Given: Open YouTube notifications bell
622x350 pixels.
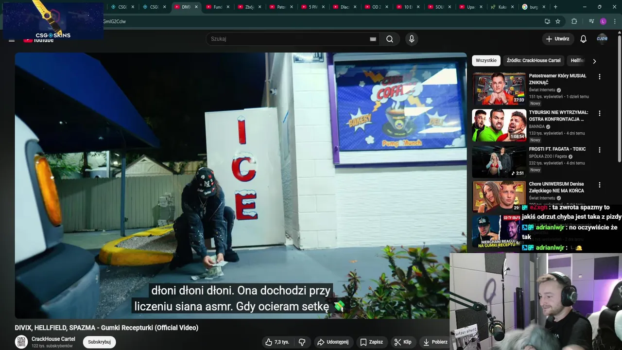Looking at the screenshot, I should tap(584, 39).
